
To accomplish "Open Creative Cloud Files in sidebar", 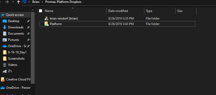I will coord(15,79).
